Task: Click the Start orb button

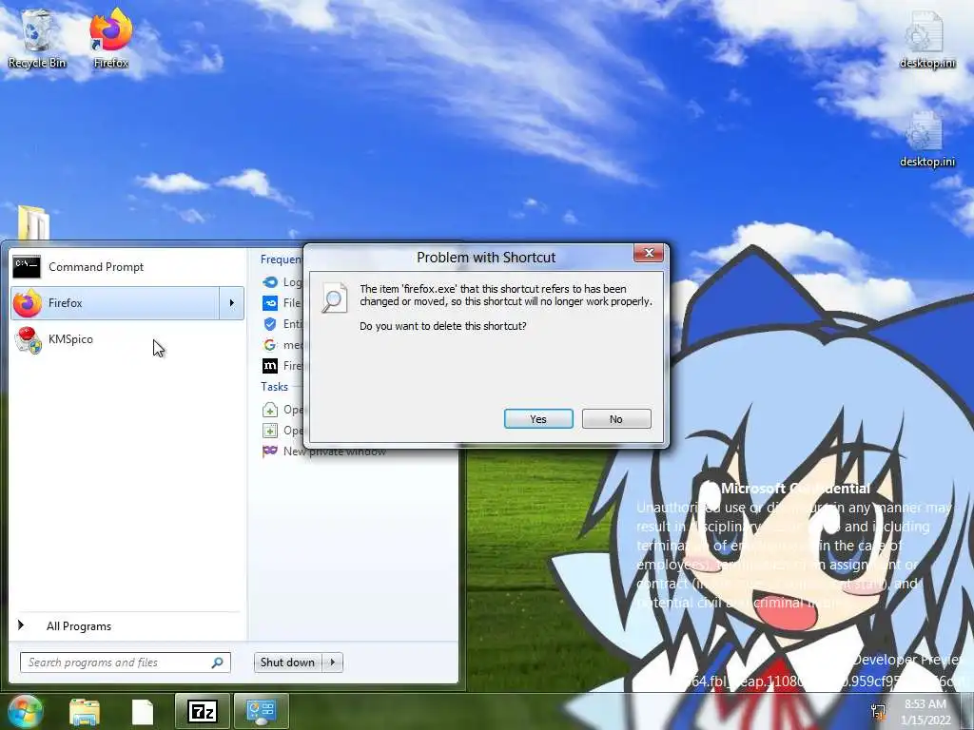Action: tap(24, 711)
